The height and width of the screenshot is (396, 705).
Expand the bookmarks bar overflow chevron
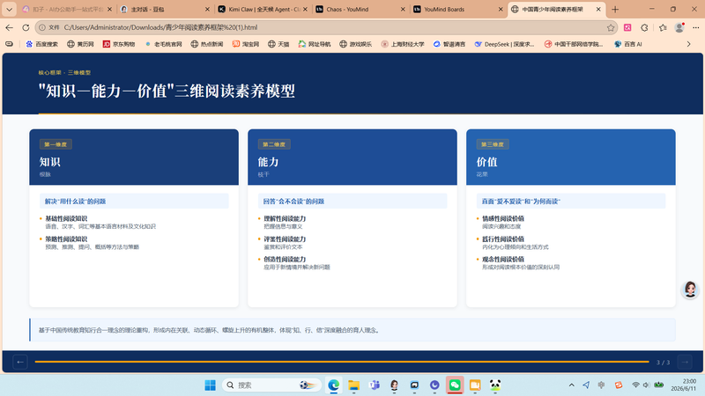(688, 44)
